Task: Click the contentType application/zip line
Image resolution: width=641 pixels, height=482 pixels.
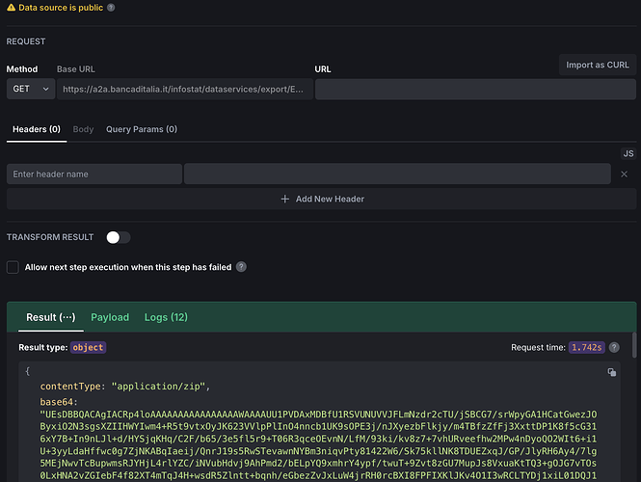Action: (124, 386)
